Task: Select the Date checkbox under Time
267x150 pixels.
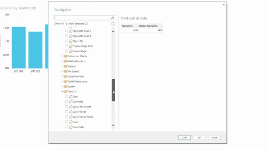Action: 67,96
